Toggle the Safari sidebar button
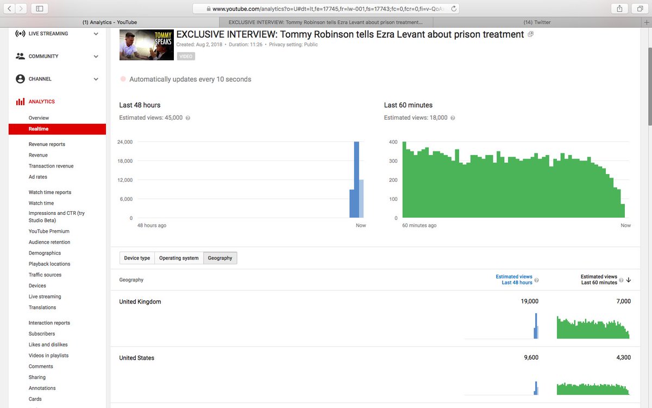 click(40, 8)
